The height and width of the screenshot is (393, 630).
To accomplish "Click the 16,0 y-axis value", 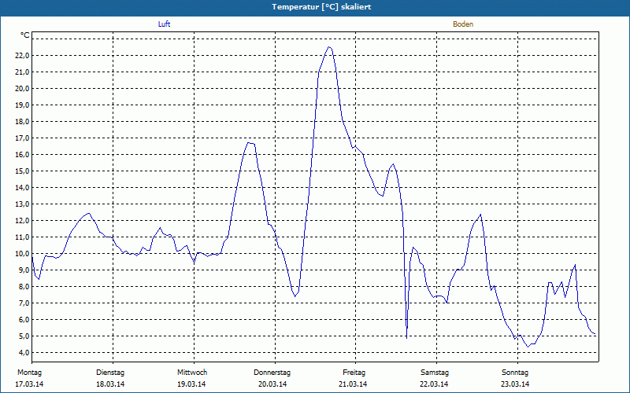I will point(22,155).
